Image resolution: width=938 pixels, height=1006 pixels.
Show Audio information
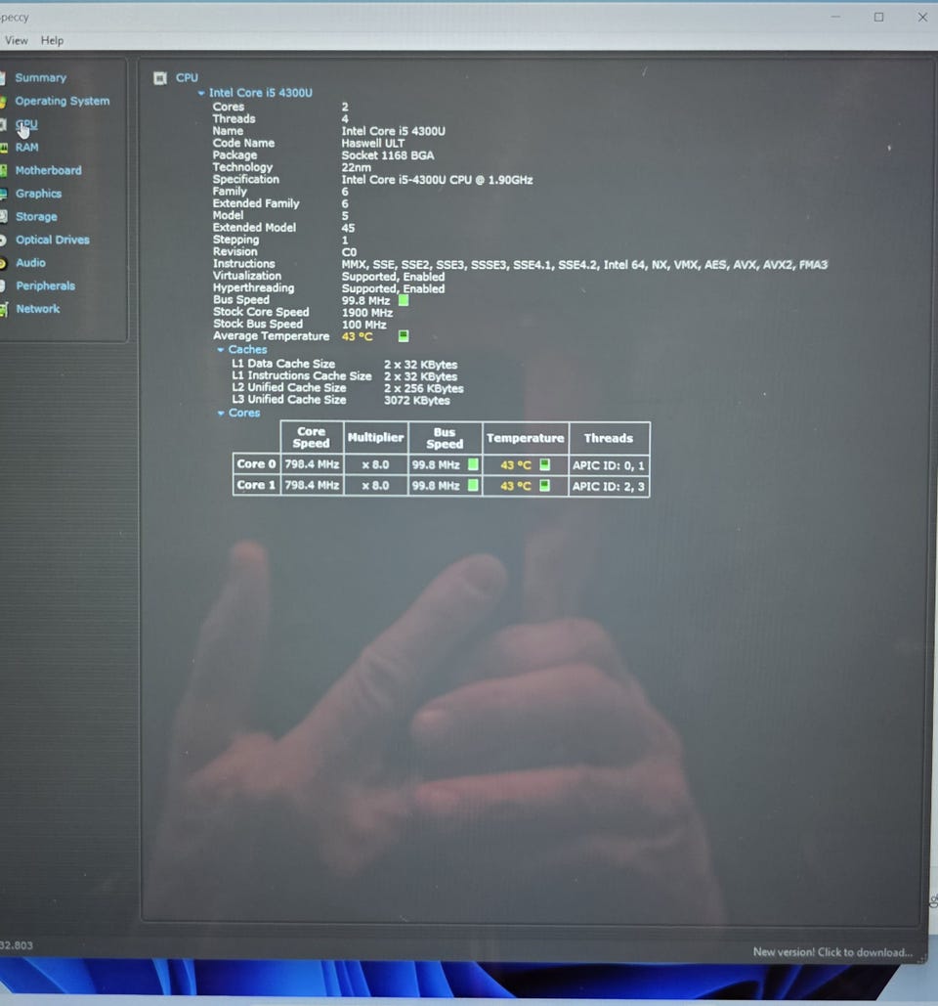[30, 262]
